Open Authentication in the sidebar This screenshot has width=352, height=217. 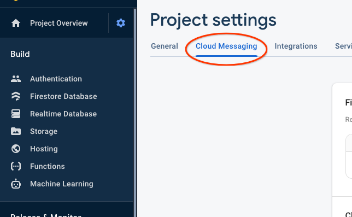pyautogui.click(x=56, y=79)
